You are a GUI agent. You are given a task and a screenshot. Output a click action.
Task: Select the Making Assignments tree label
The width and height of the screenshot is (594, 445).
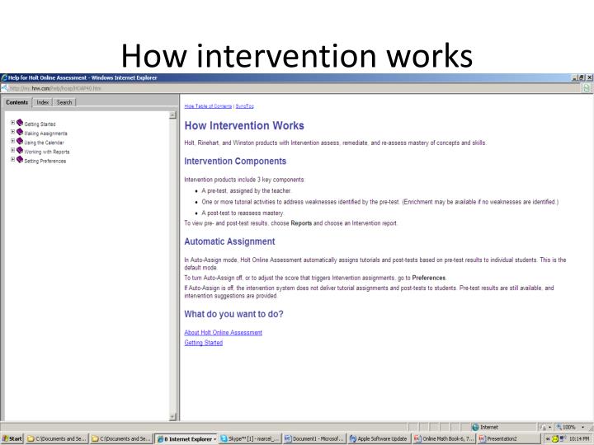pos(46,133)
